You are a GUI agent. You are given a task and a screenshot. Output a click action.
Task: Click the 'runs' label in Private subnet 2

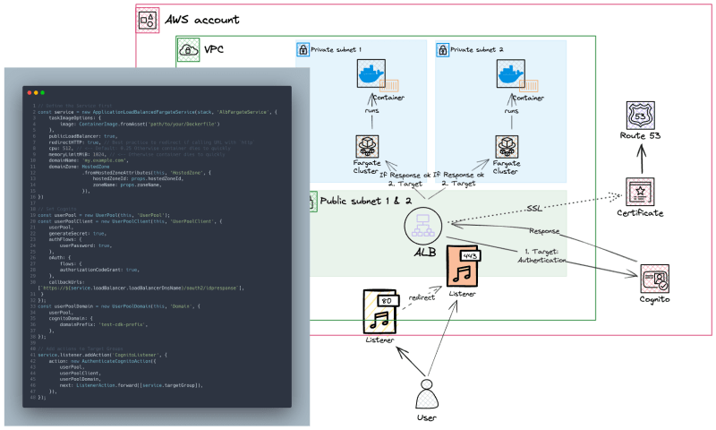point(511,111)
